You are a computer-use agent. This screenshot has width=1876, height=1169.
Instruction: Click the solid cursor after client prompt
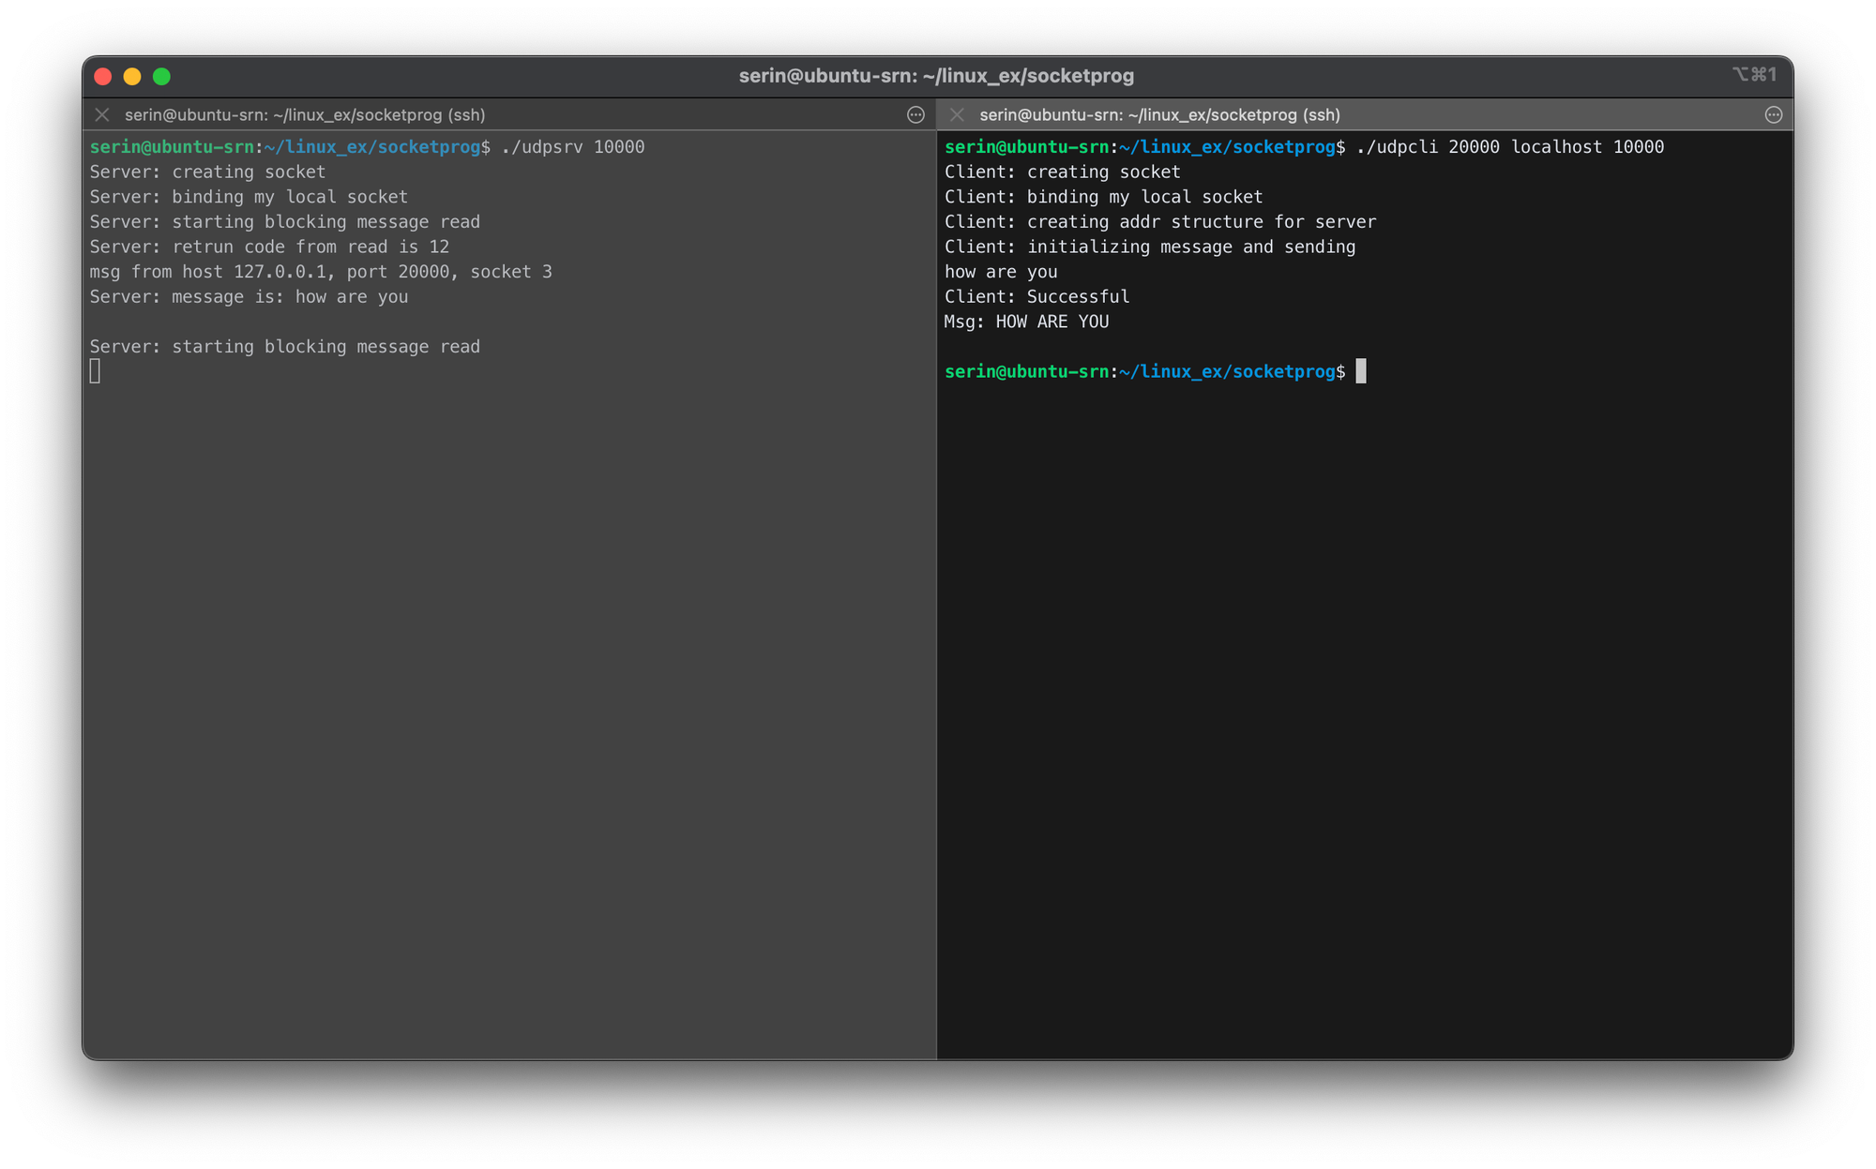point(1361,371)
